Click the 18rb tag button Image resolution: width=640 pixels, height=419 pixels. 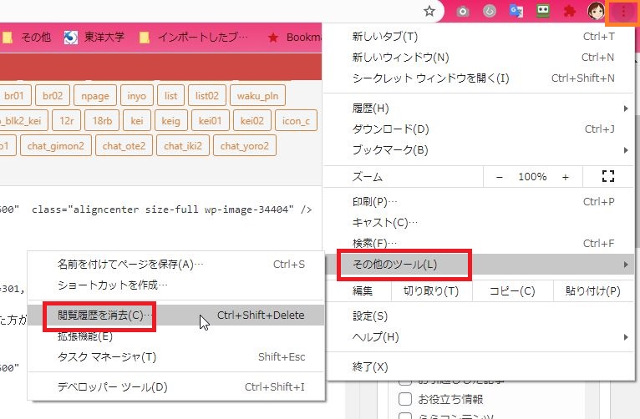pos(102,121)
